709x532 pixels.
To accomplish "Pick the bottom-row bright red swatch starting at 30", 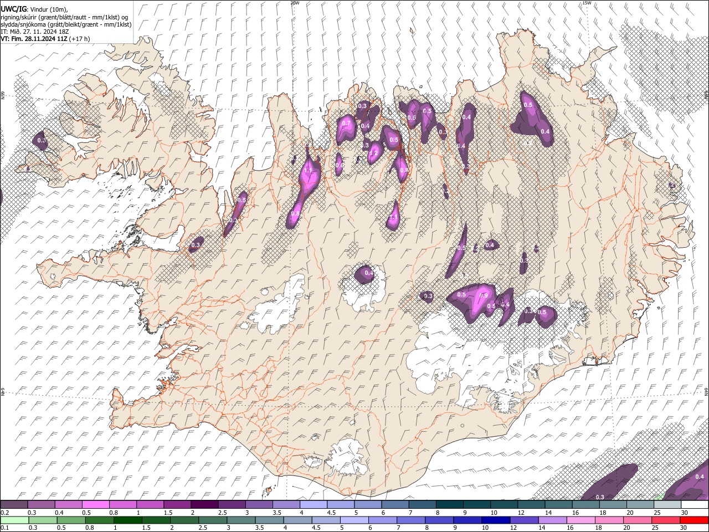I will coord(695,520).
